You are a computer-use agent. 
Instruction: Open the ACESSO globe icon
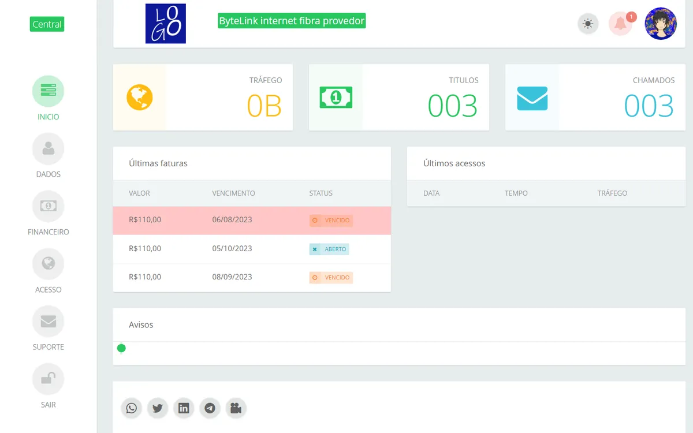pos(48,264)
